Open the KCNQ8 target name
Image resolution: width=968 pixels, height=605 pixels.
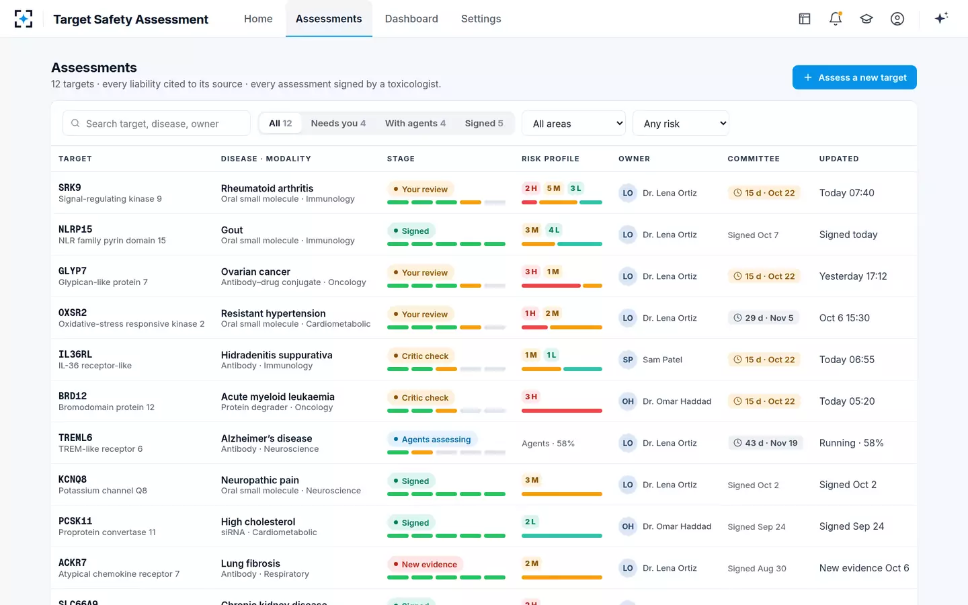(x=73, y=480)
